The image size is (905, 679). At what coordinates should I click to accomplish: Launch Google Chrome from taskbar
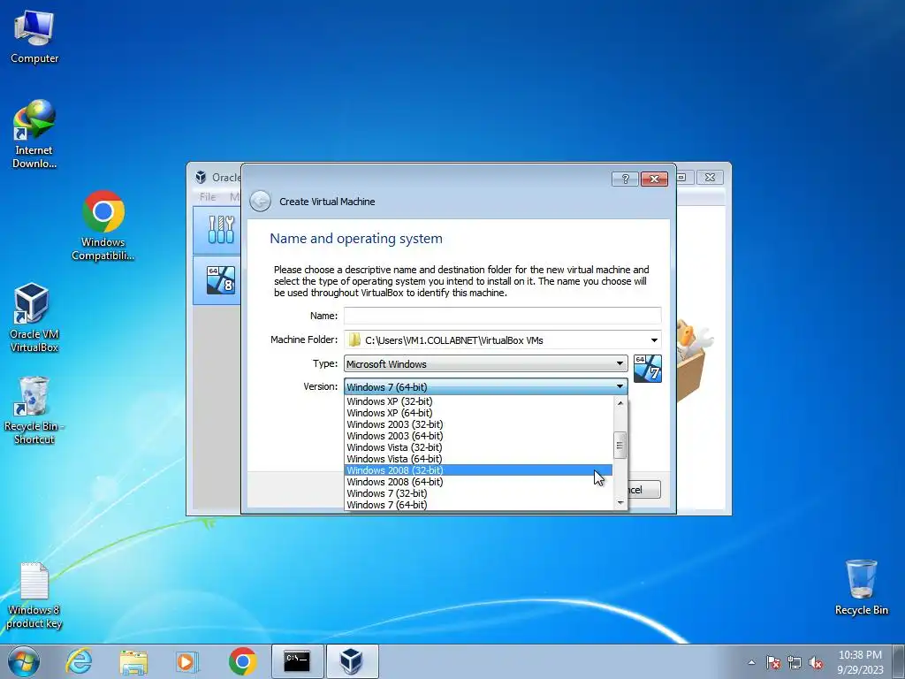point(242,661)
